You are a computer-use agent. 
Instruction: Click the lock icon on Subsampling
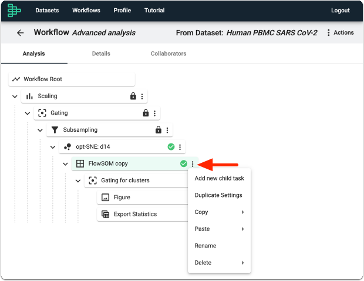click(x=159, y=130)
